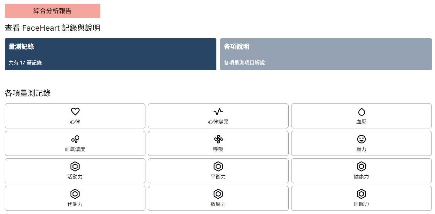Click the hexagon icon for 健康力
Viewport: 435px width, 214px height.
(x=361, y=166)
